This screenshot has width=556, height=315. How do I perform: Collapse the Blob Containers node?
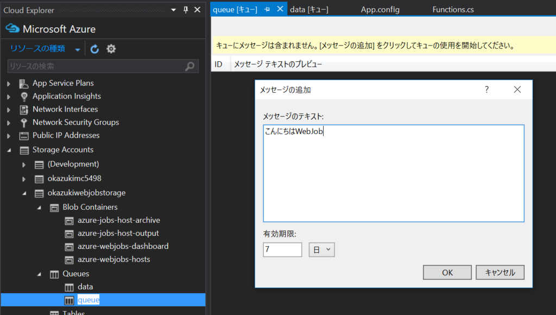[x=39, y=208]
